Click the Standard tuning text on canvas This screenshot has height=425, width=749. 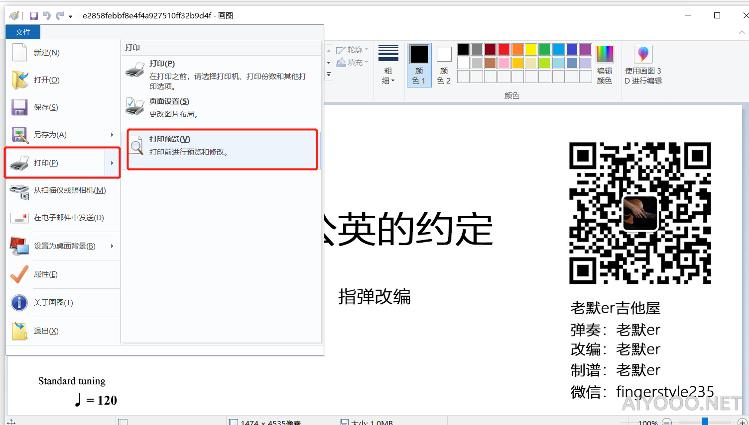[72, 381]
